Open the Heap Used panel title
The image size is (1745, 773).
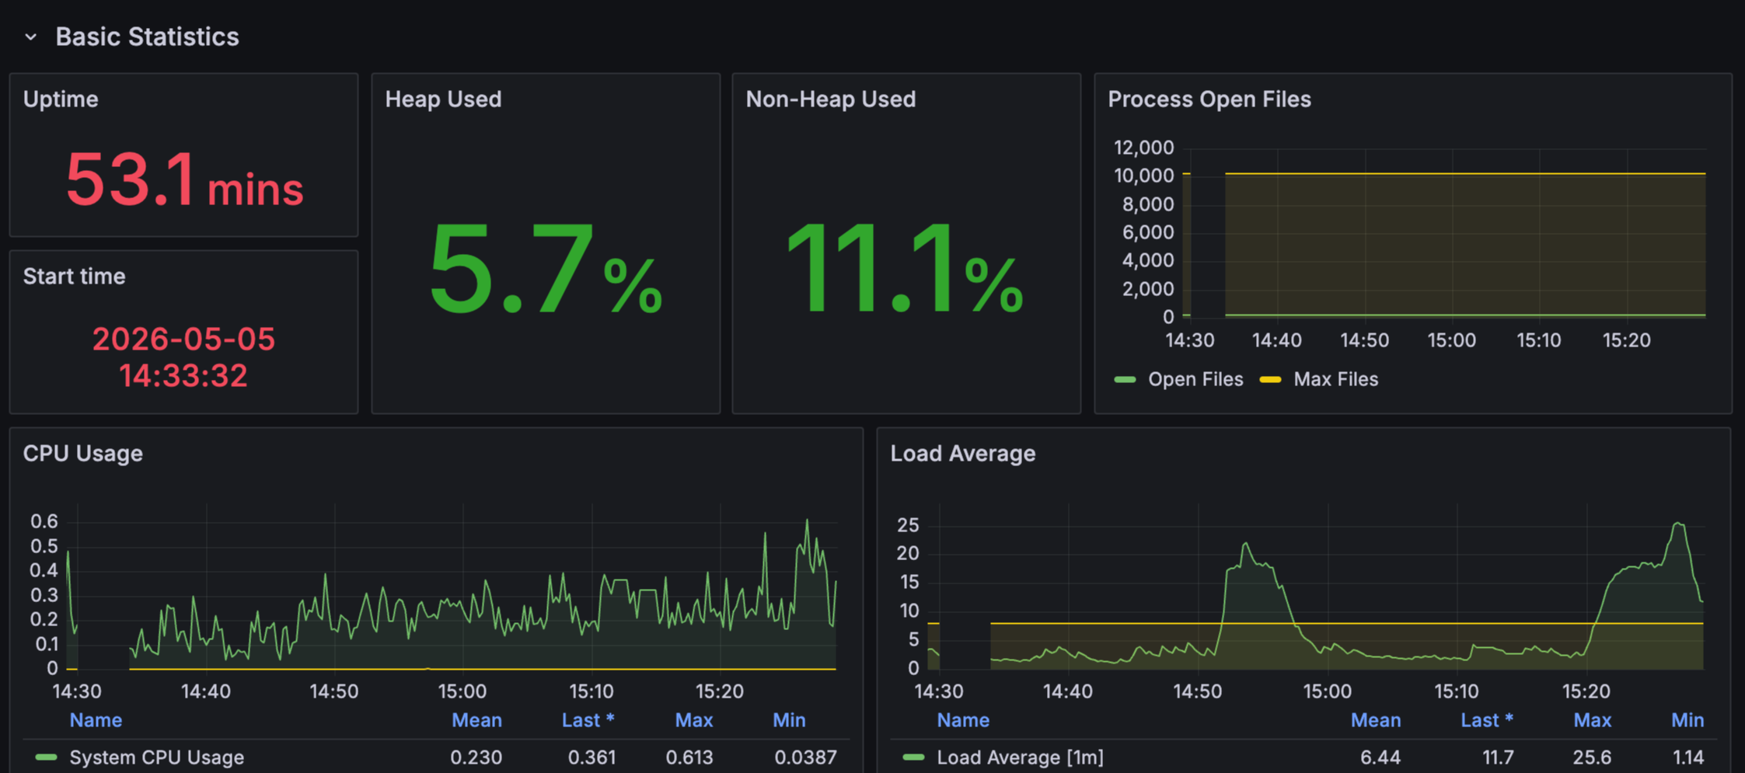click(x=443, y=99)
